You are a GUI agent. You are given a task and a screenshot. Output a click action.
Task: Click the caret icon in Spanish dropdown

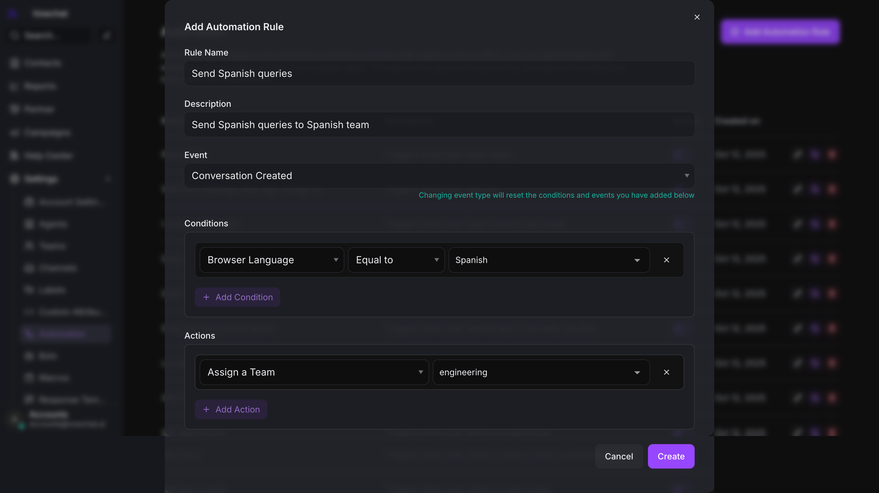click(x=637, y=260)
